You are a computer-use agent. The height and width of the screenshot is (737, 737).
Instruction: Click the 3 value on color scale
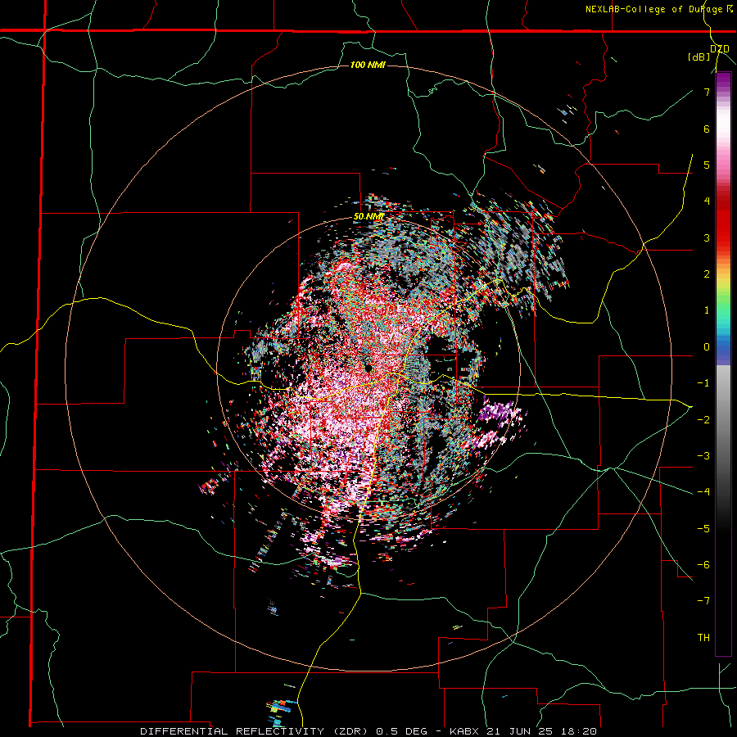(707, 237)
